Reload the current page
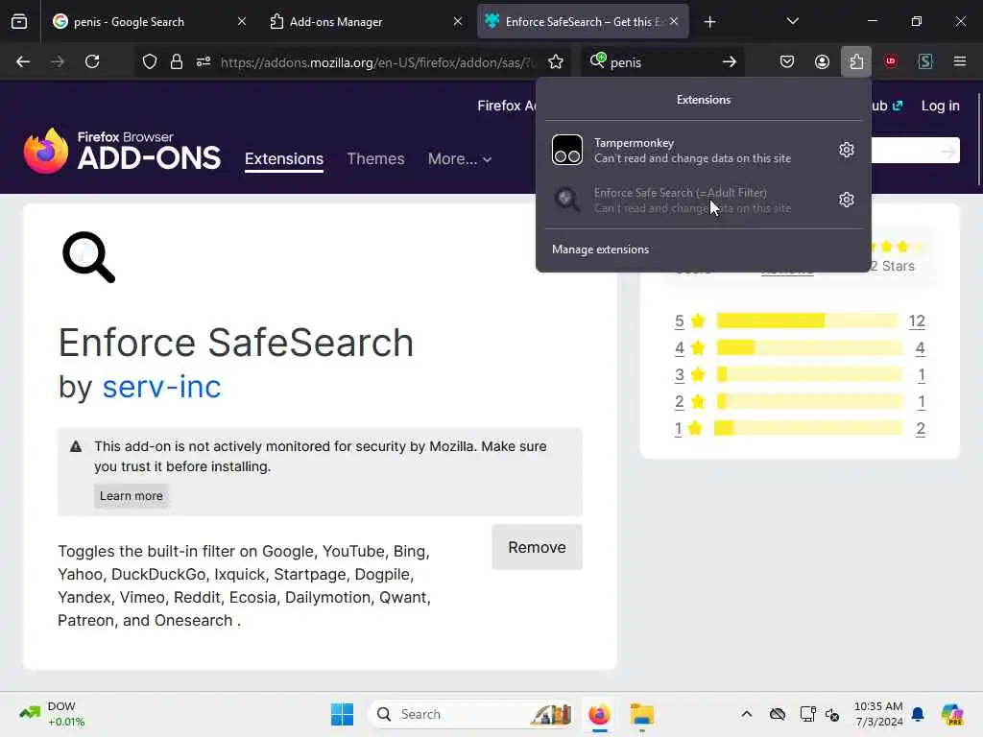 click(x=92, y=61)
